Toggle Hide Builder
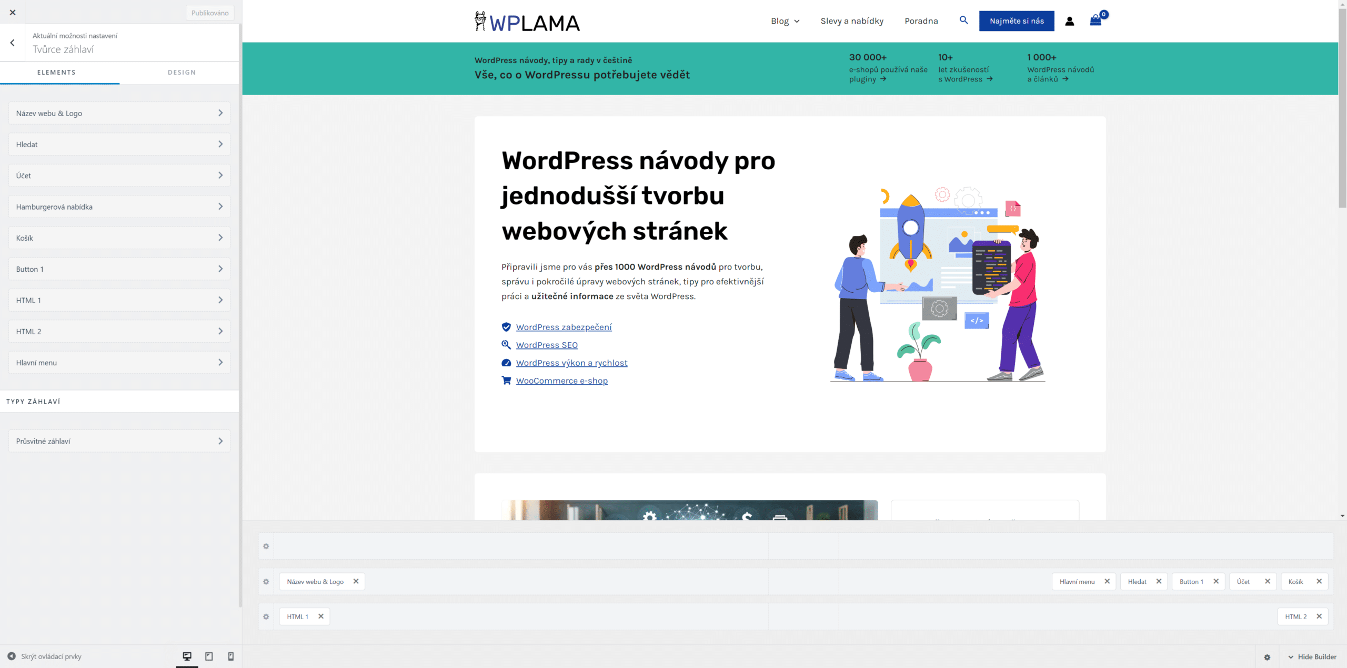Screen dimensions: 1347x668 [x=1312, y=657]
